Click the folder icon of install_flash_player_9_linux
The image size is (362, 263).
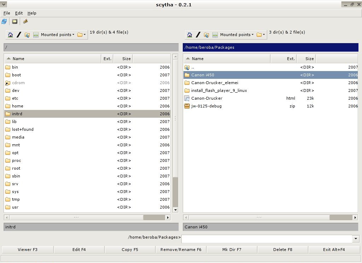[x=187, y=90]
